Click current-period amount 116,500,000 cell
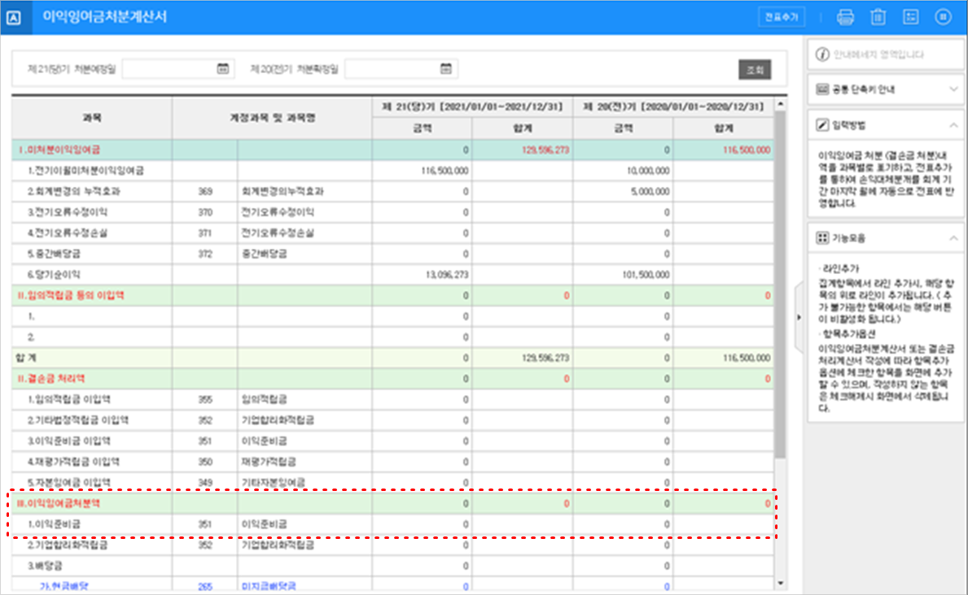The image size is (968, 595). (x=423, y=171)
